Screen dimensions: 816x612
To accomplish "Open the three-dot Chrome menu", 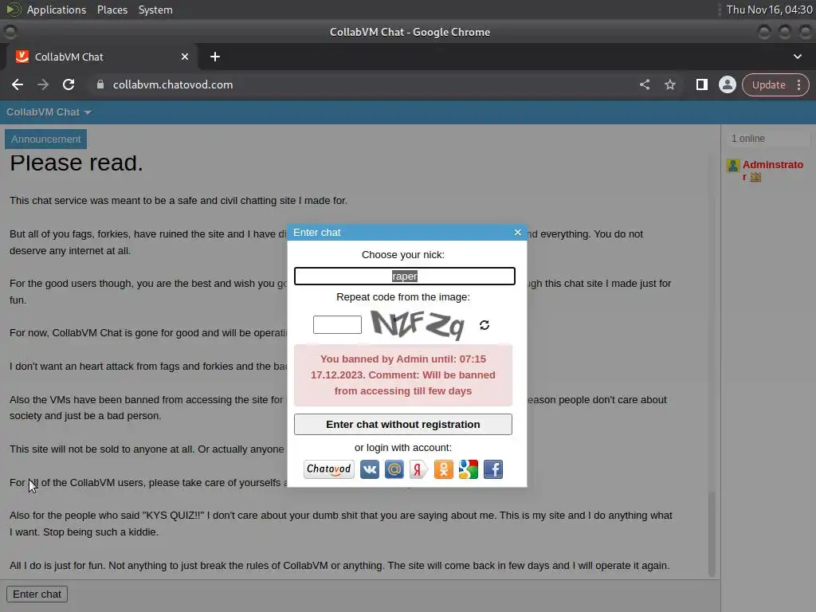I will [x=798, y=84].
